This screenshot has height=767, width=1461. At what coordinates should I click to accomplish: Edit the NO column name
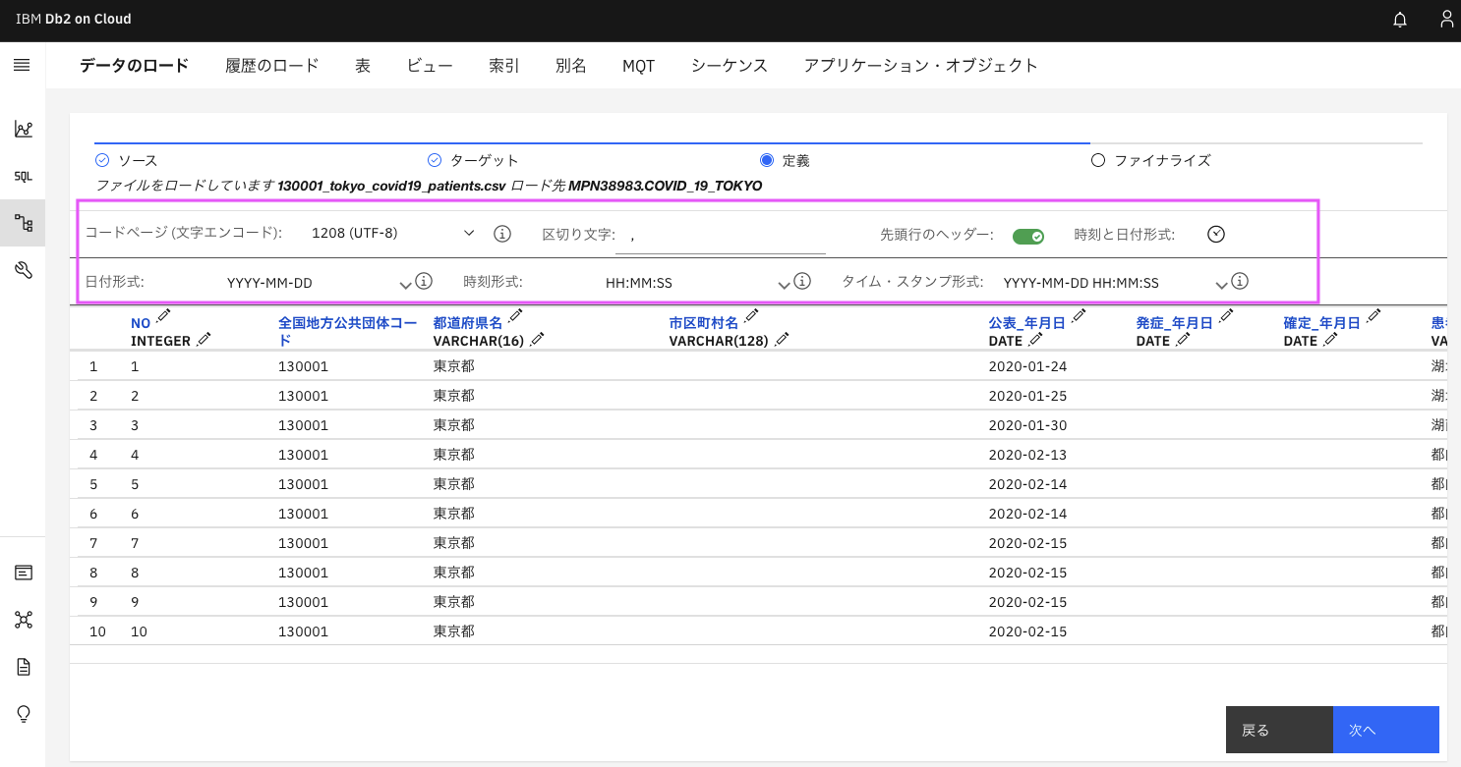[x=164, y=315]
